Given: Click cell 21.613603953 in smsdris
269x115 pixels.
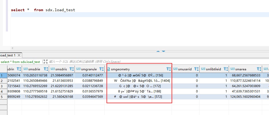Looking at the screenshot, I should click(62, 80).
